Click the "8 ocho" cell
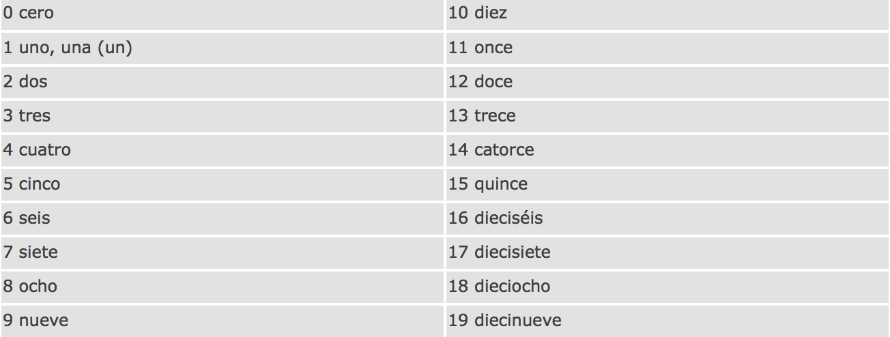The image size is (890, 337). (222, 287)
